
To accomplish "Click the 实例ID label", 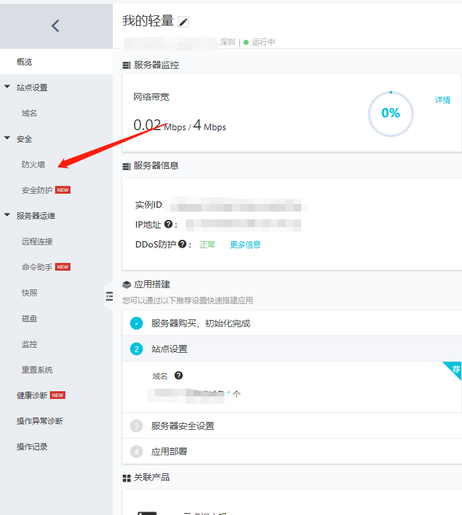I will [149, 205].
